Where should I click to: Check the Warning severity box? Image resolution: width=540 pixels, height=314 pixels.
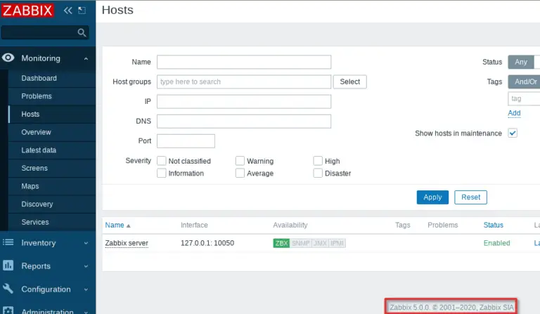tap(240, 161)
